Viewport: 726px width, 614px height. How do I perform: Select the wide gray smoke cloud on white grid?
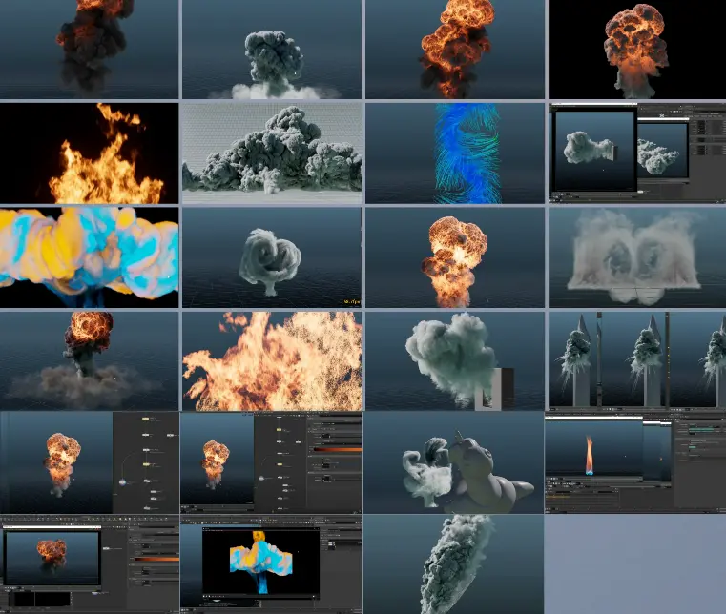point(272,153)
